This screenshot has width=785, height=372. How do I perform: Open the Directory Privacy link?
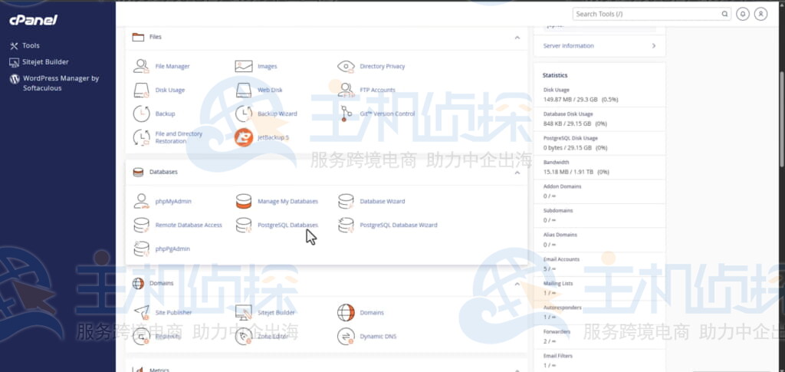[x=382, y=66]
